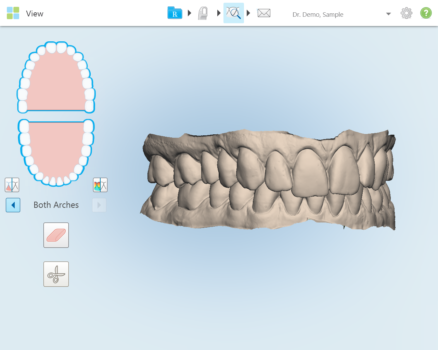Viewport: 438px width, 350px height.
Task: Click the previous arch view arrow
Action: [x=13, y=205]
